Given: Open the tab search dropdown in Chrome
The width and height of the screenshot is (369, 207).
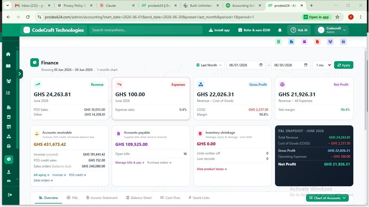Looking at the screenshot, I should coord(7,5).
